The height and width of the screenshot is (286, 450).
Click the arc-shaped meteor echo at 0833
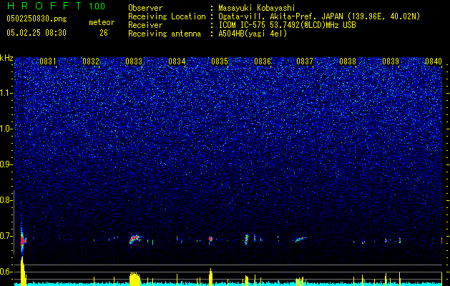click(x=134, y=239)
